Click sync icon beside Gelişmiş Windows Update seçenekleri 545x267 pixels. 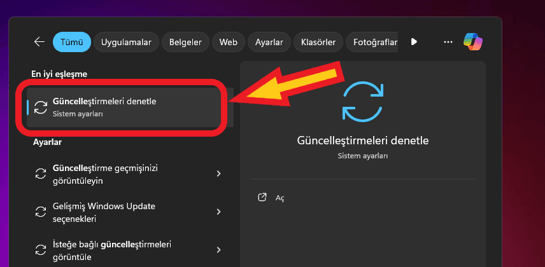(x=41, y=212)
